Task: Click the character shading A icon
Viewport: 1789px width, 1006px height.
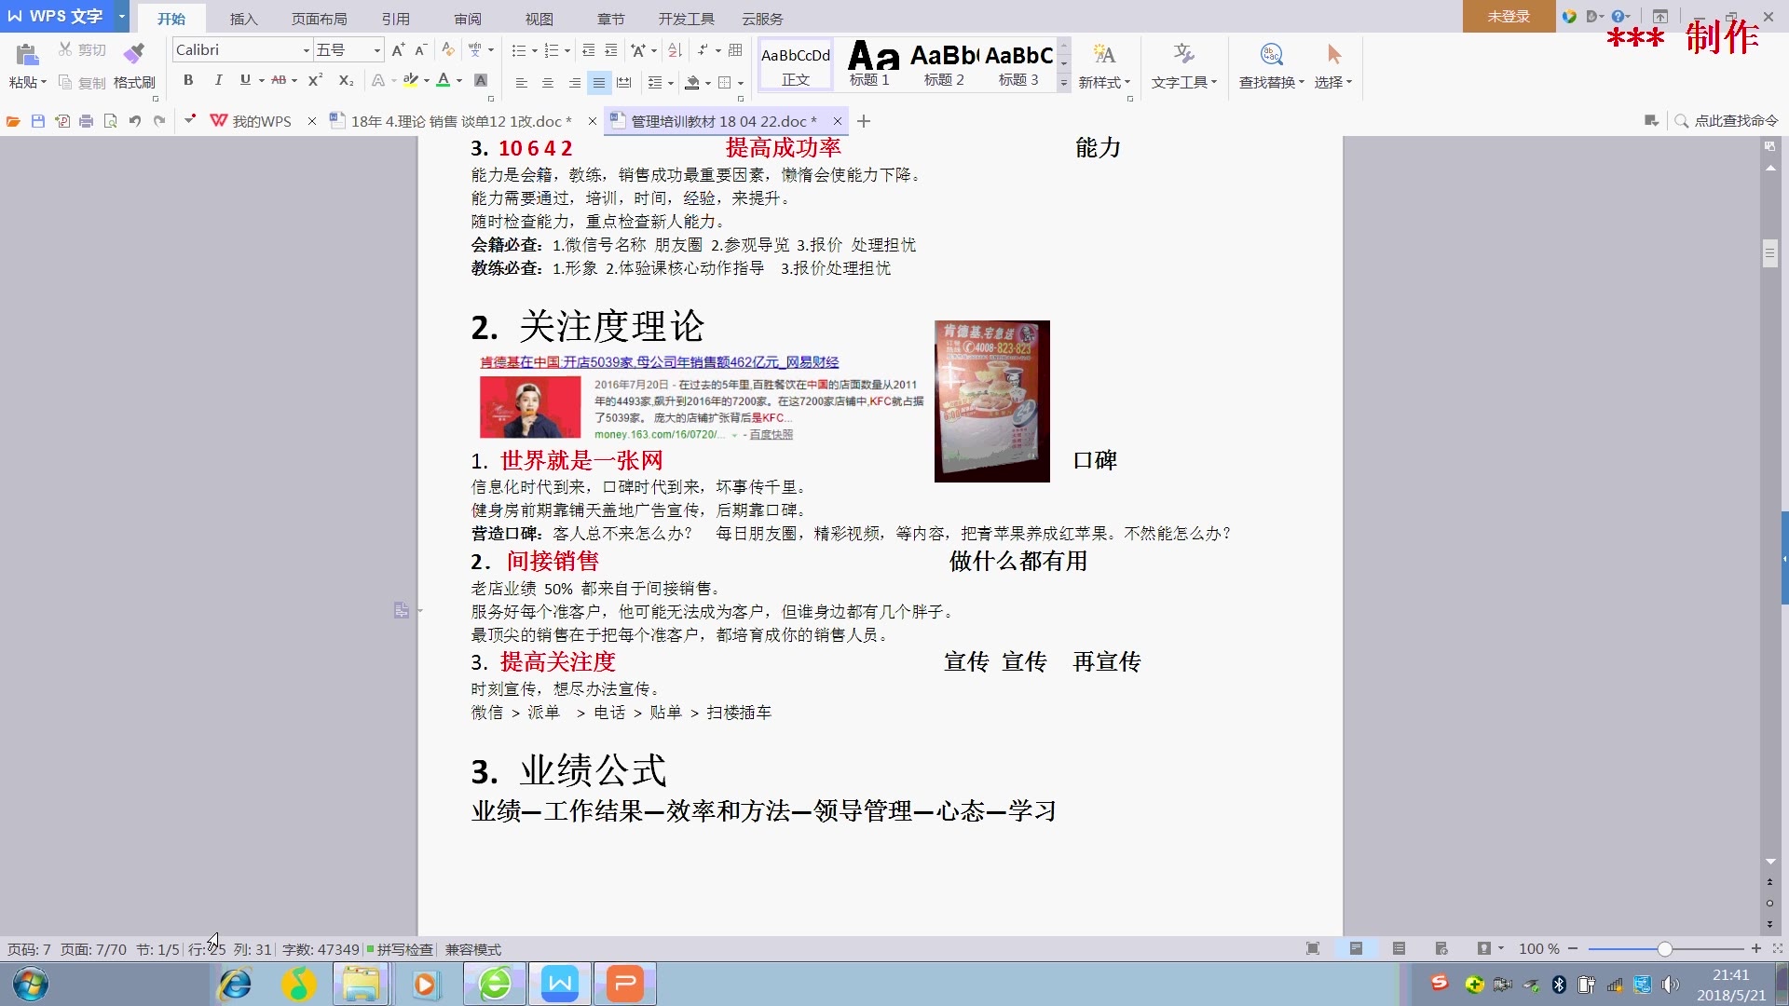Action: (x=481, y=80)
